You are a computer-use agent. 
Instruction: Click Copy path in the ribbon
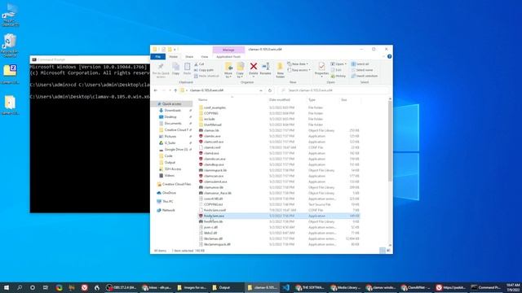coord(203,70)
